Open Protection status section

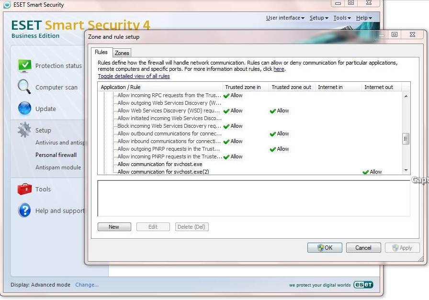(x=58, y=66)
